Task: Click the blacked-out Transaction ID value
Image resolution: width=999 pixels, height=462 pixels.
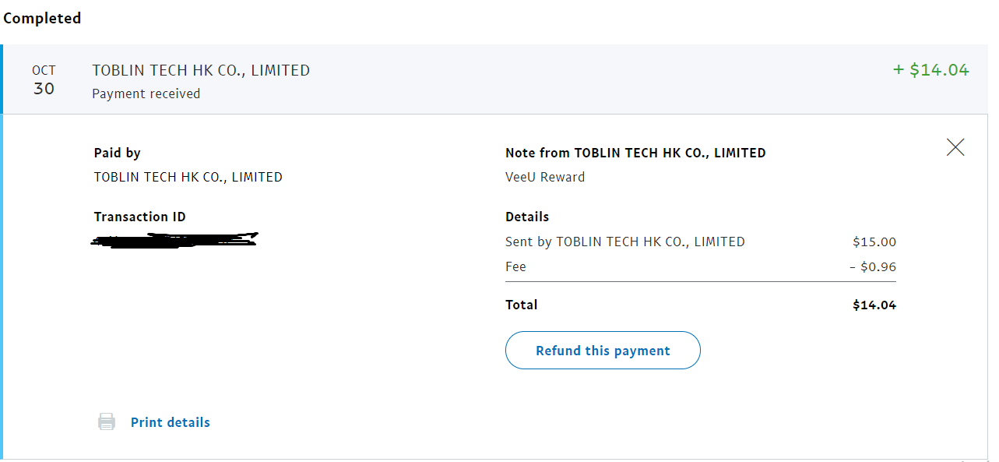Action: [x=174, y=239]
